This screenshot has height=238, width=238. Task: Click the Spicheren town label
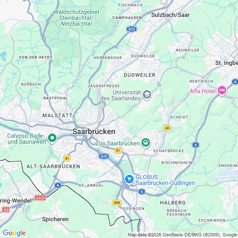click(55, 219)
